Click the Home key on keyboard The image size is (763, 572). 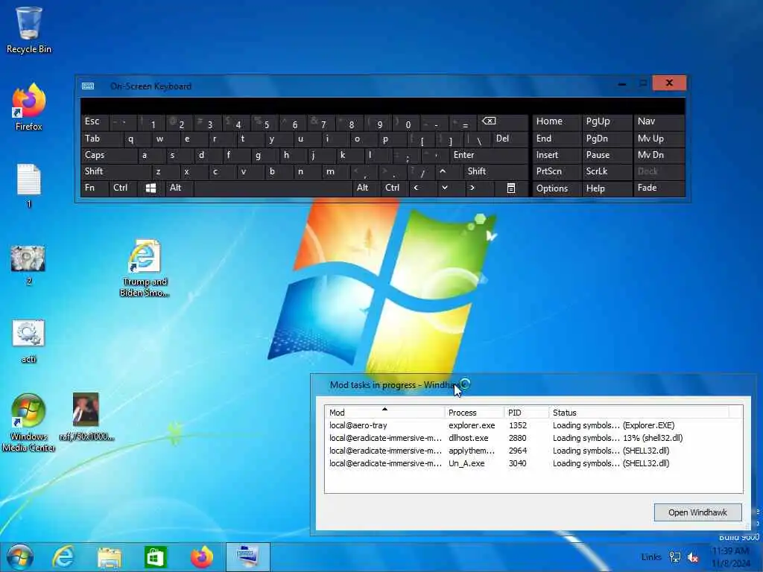(x=557, y=122)
